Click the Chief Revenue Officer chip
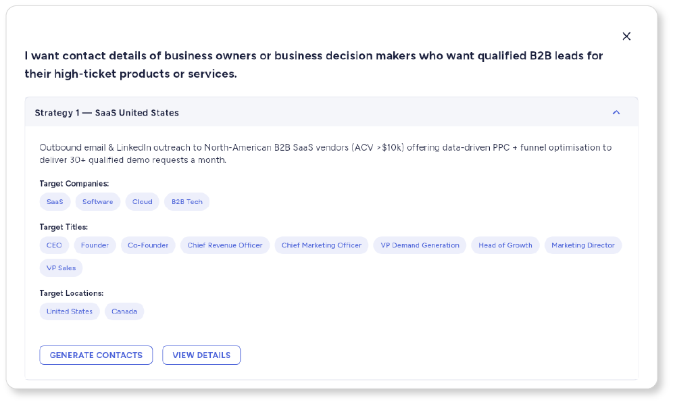The height and width of the screenshot is (404, 673). coord(225,245)
